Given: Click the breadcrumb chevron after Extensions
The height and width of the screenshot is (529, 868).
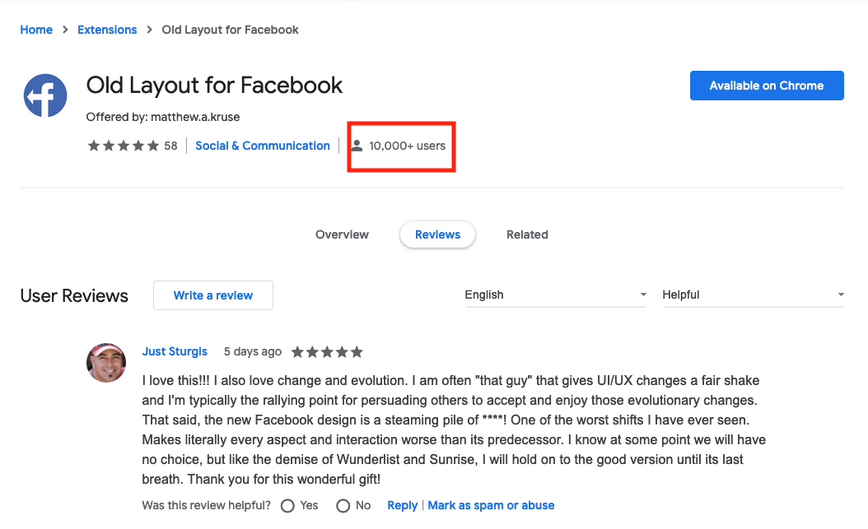Looking at the screenshot, I should click(149, 30).
